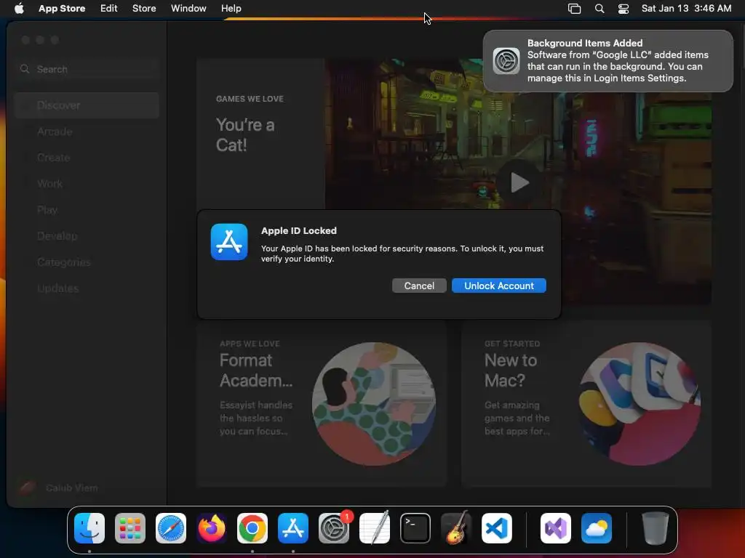Viewport: 745px width, 558px height.
Task: Open Trash from the Dock
Action: click(656, 528)
